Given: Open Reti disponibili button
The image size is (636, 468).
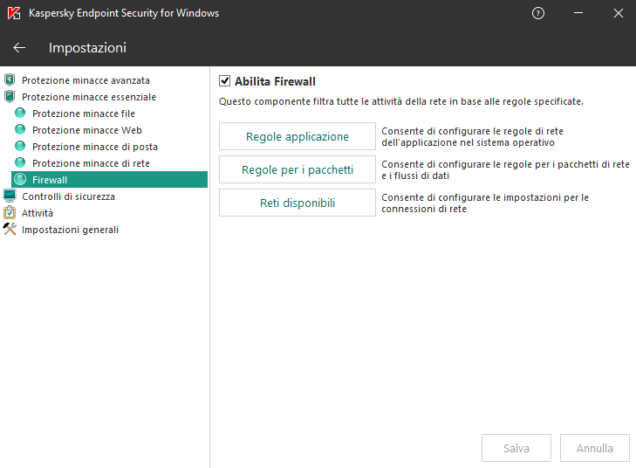Looking at the screenshot, I should 297,203.
